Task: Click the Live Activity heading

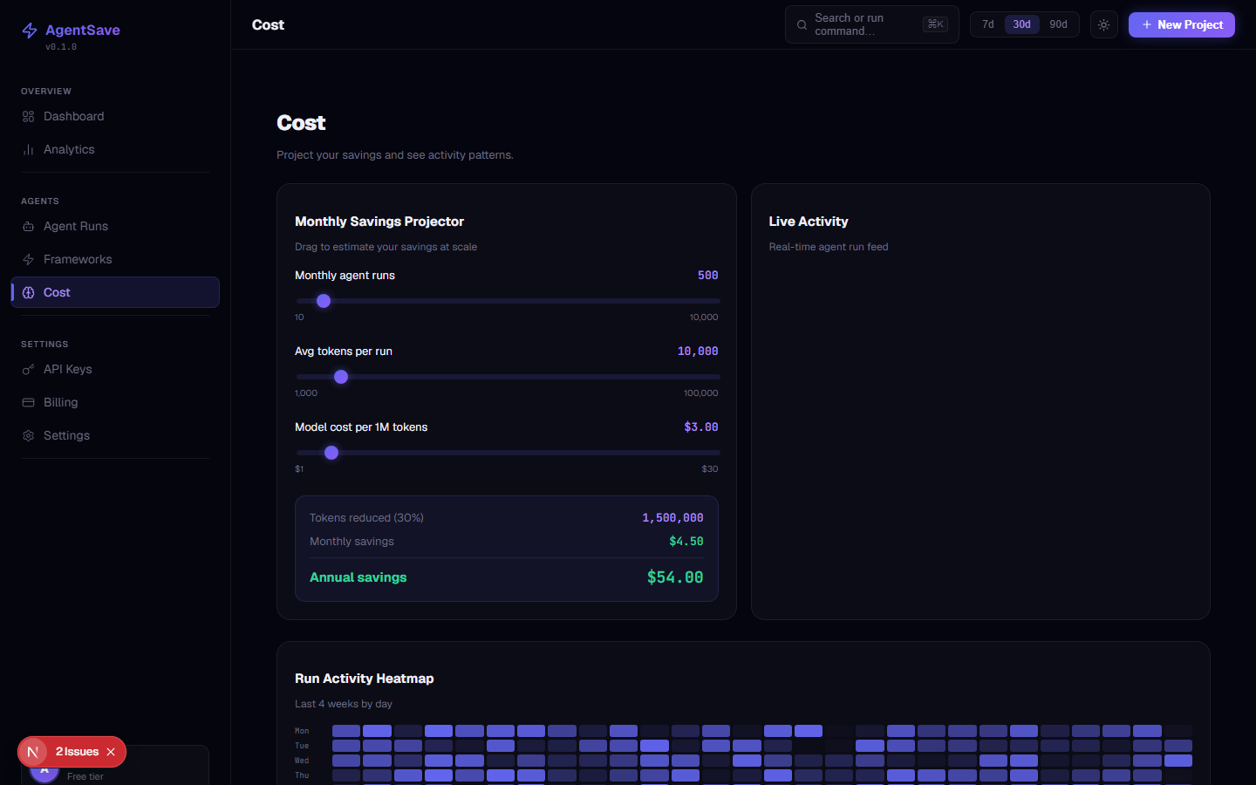Action: pyautogui.click(x=809, y=222)
